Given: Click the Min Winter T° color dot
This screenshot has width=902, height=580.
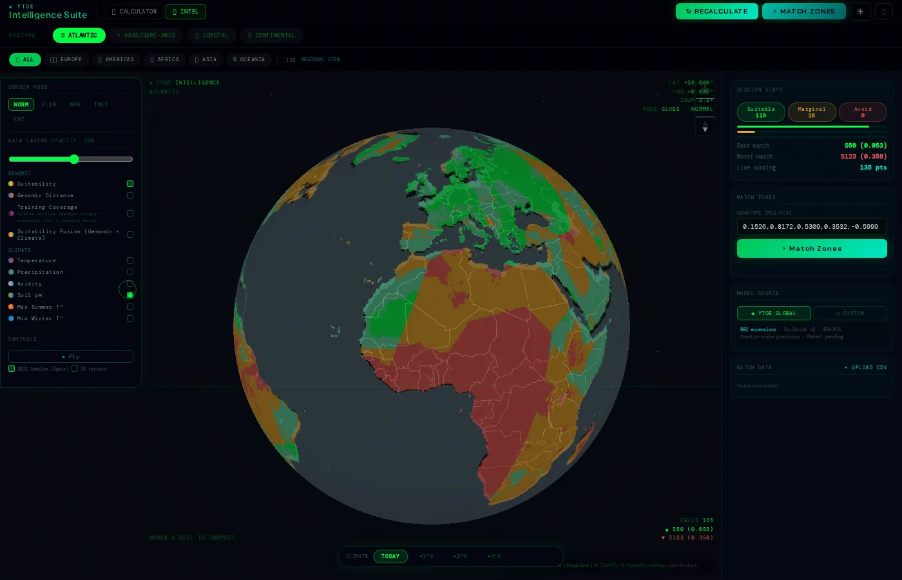Looking at the screenshot, I should (11, 318).
